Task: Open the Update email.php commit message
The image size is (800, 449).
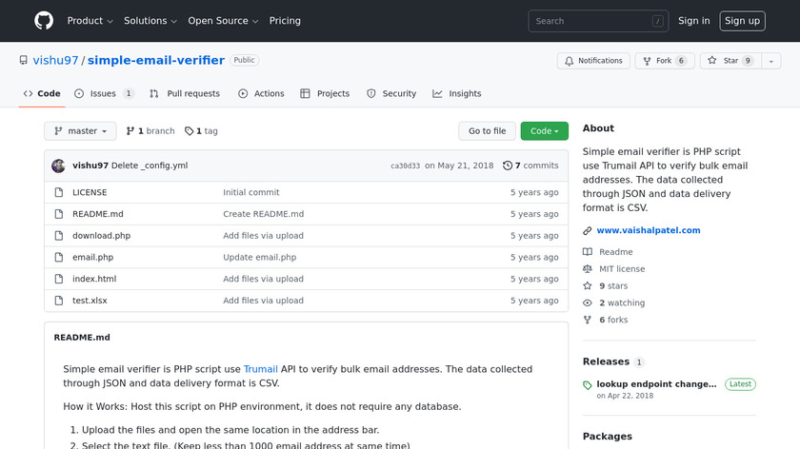Action: (x=260, y=258)
